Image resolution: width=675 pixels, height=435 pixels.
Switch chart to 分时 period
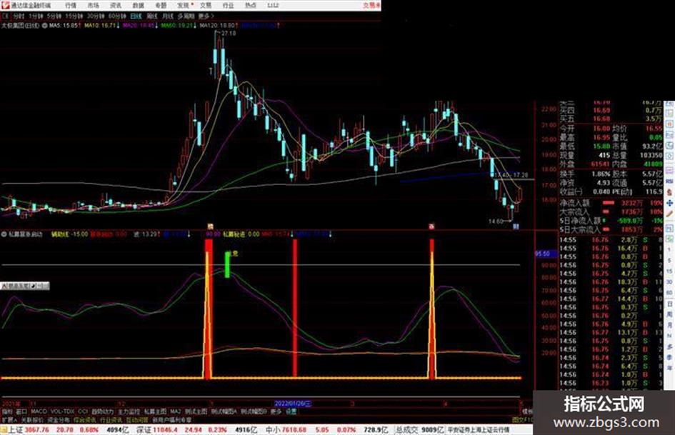coord(19,16)
